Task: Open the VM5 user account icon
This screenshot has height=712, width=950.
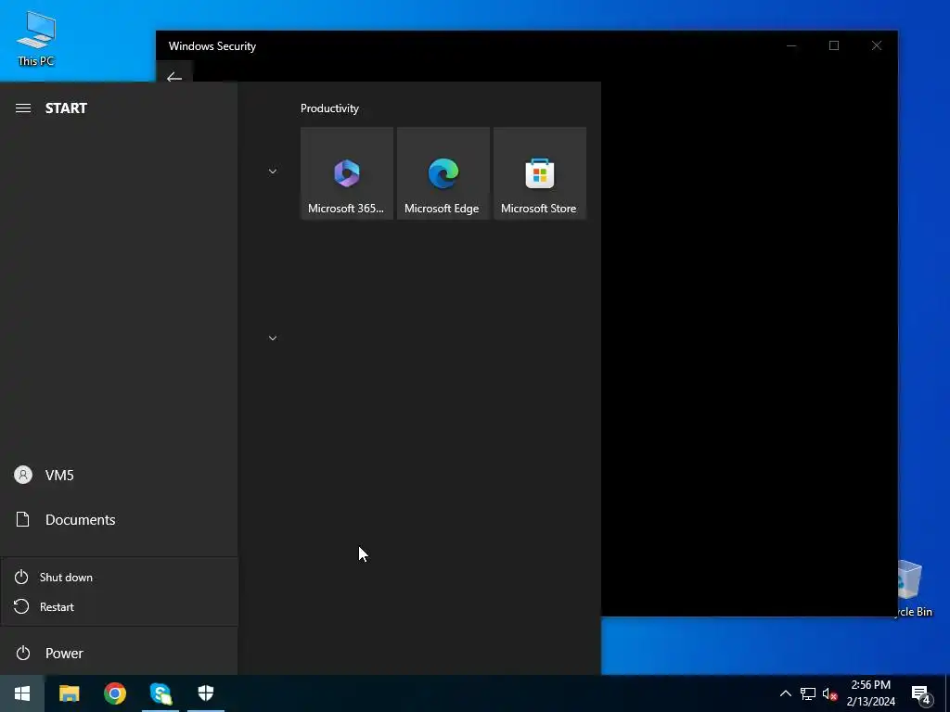Action: (23, 475)
